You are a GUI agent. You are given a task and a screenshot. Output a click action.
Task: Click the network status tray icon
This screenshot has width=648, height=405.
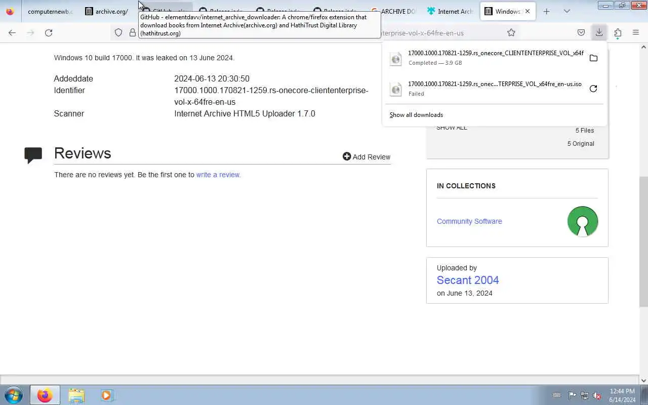click(585, 395)
